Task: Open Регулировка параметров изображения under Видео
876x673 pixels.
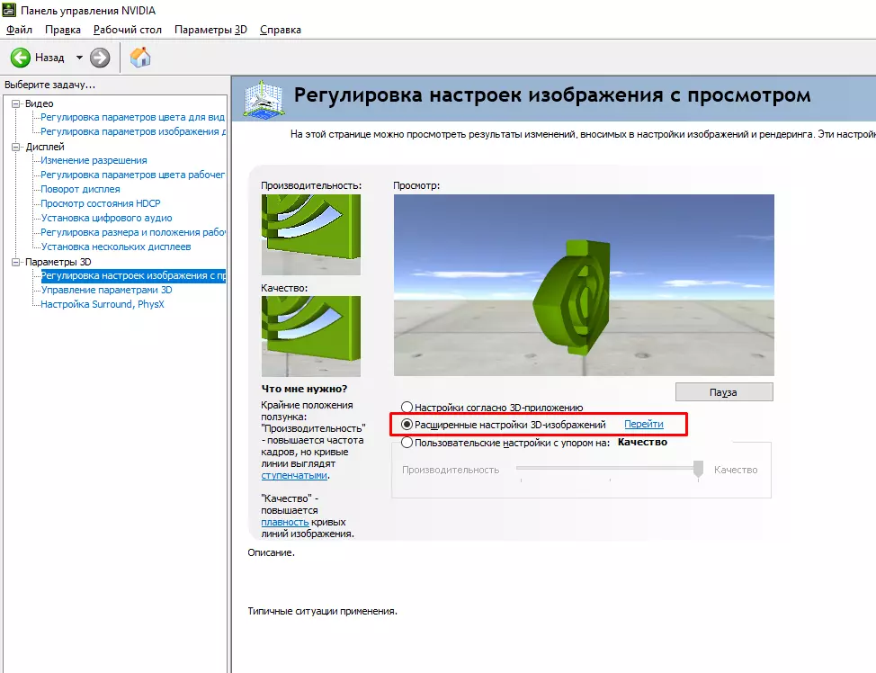Action: click(133, 132)
